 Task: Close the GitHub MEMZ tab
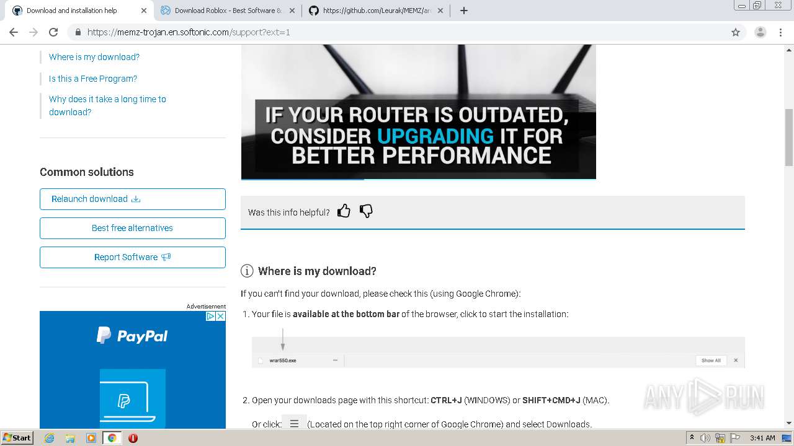(440, 11)
